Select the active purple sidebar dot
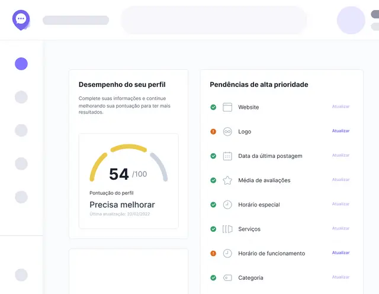Viewport: 379px width, 294px height. click(x=21, y=64)
